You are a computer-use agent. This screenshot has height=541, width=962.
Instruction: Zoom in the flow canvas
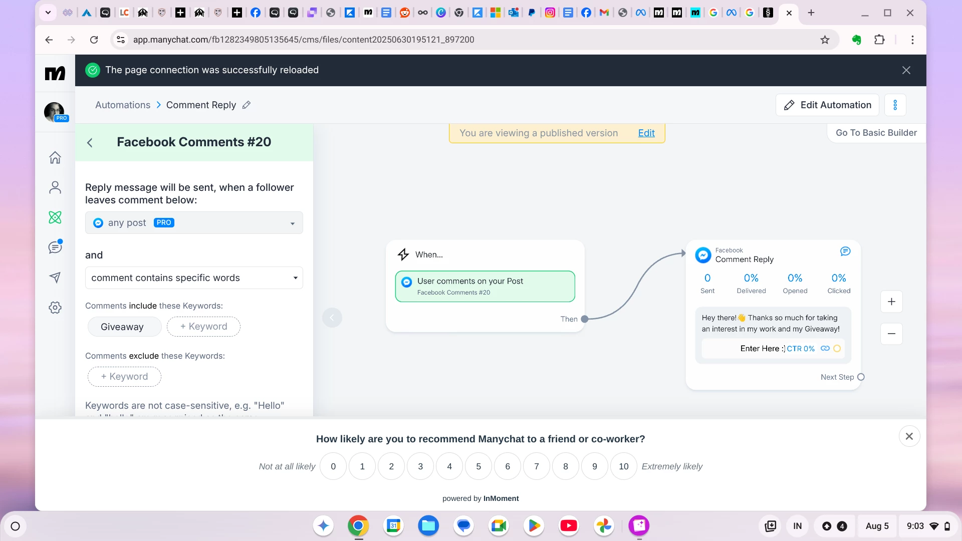(x=891, y=302)
